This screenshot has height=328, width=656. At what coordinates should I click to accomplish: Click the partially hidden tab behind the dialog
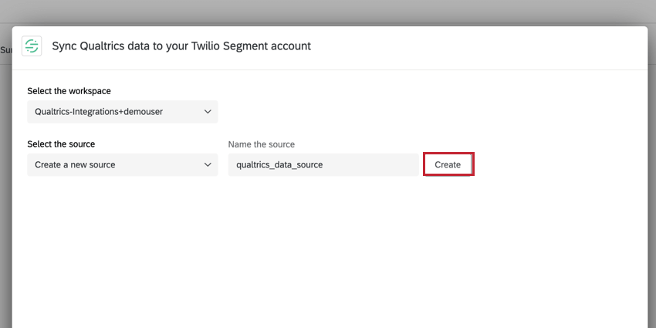5,50
